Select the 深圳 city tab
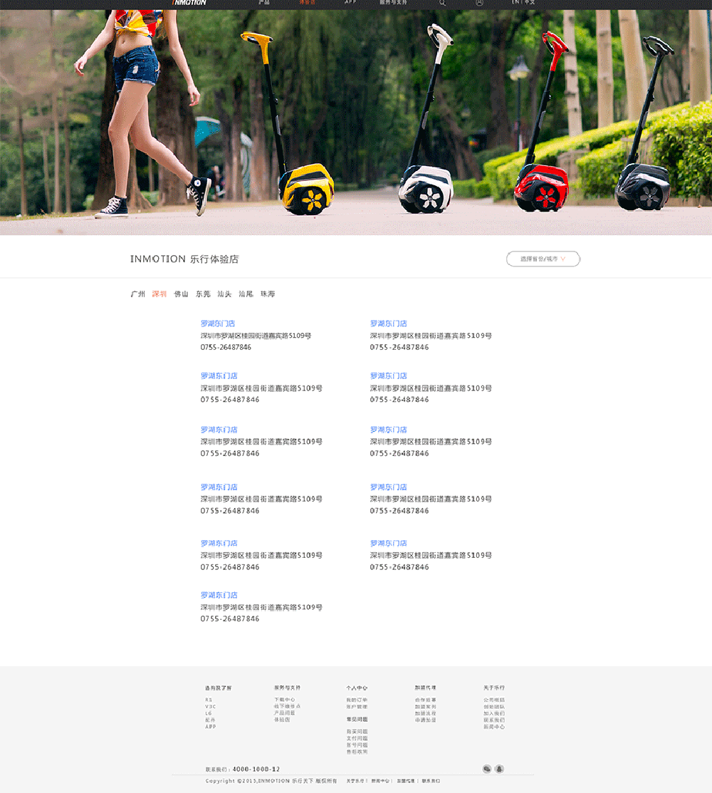This screenshot has height=793, width=712. point(159,294)
